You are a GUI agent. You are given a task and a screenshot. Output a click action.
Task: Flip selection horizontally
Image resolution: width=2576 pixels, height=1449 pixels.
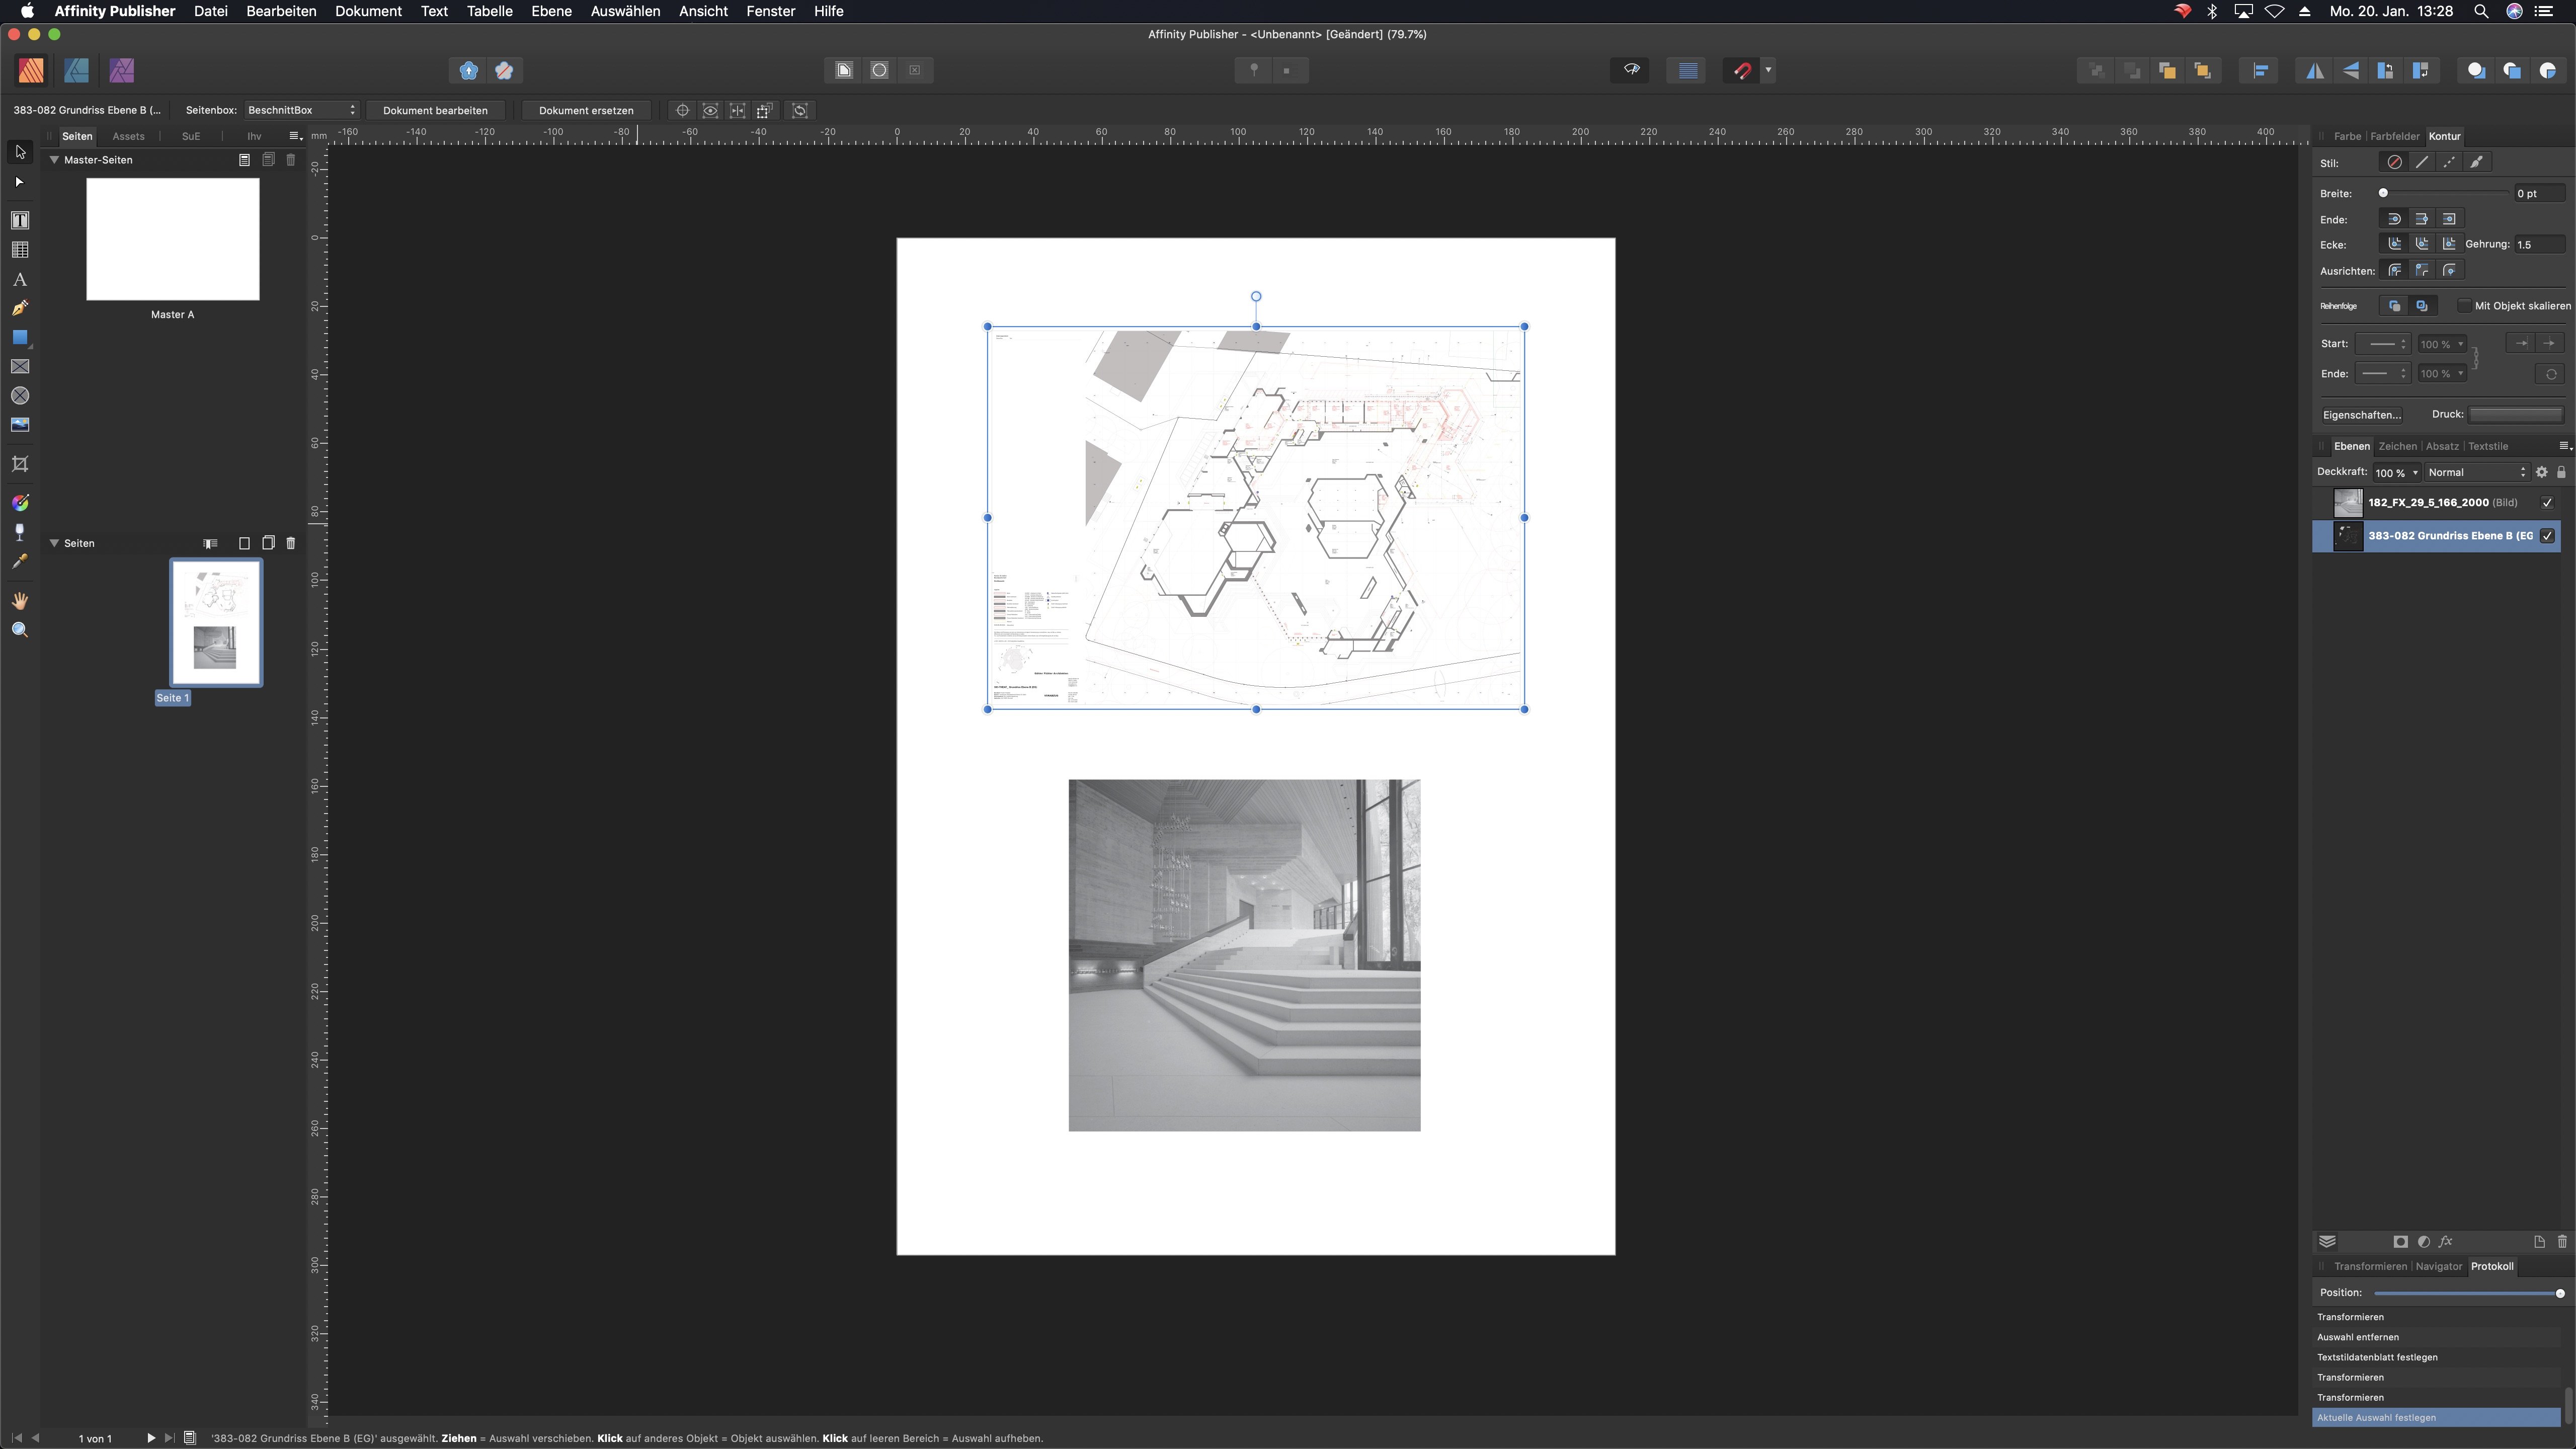click(2315, 70)
